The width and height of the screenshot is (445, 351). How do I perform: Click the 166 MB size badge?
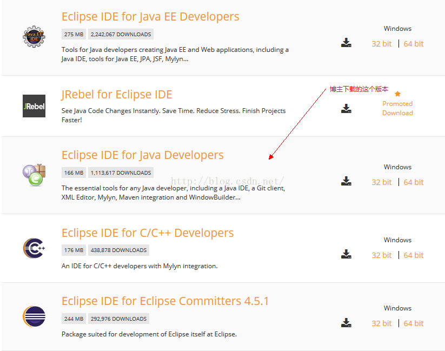[x=74, y=173]
